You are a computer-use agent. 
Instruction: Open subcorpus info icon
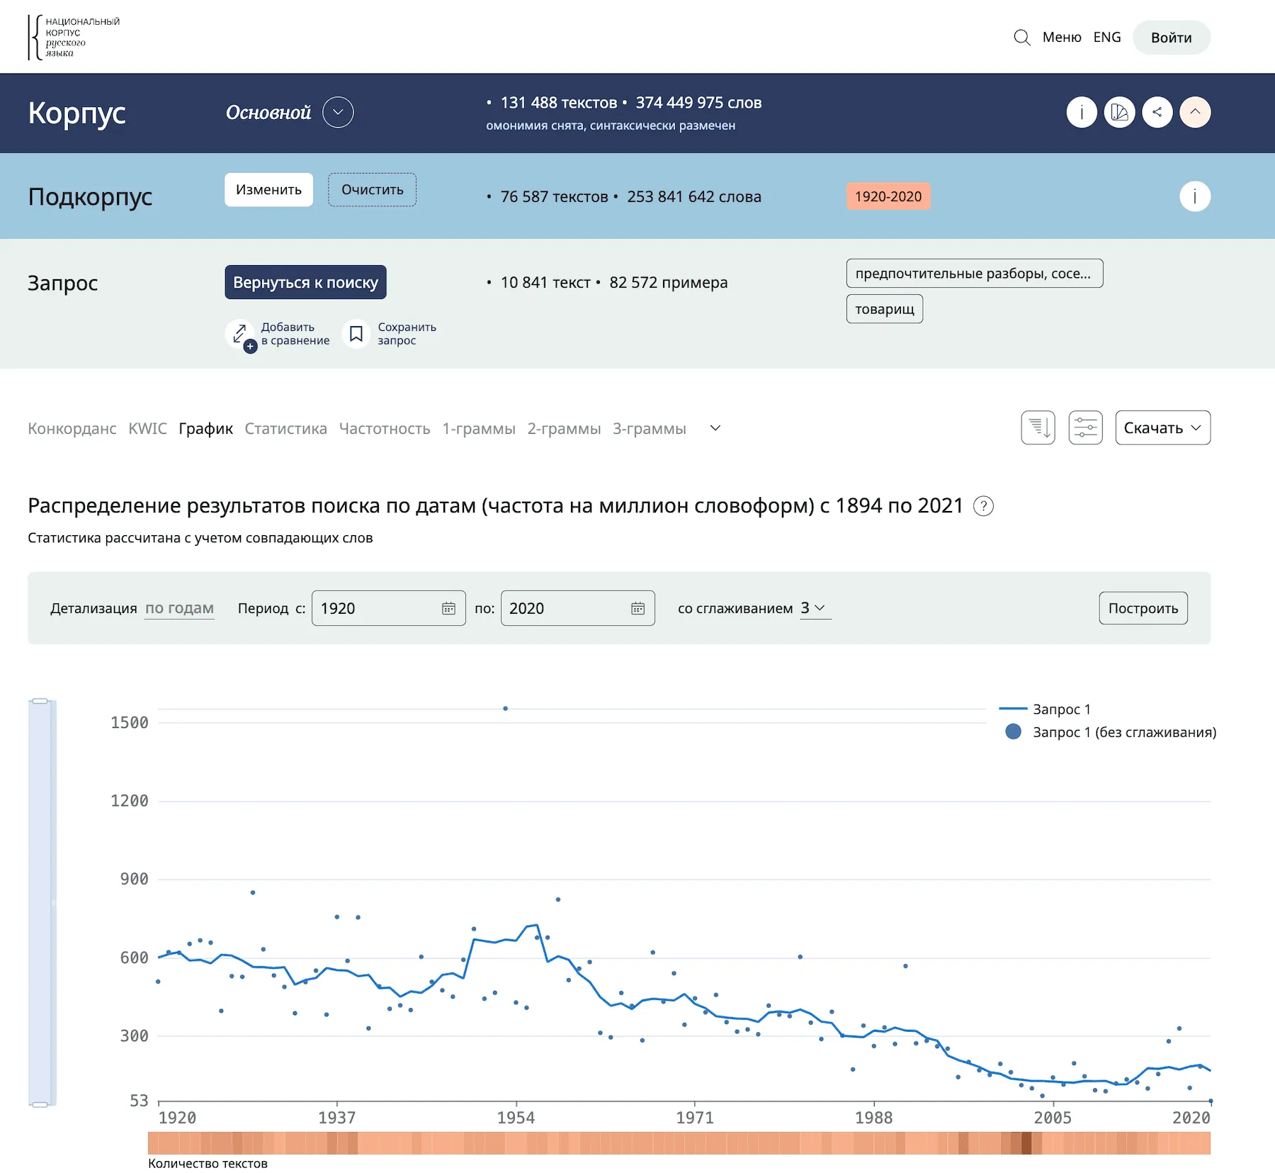pyautogui.click(x=1195, y=196)
